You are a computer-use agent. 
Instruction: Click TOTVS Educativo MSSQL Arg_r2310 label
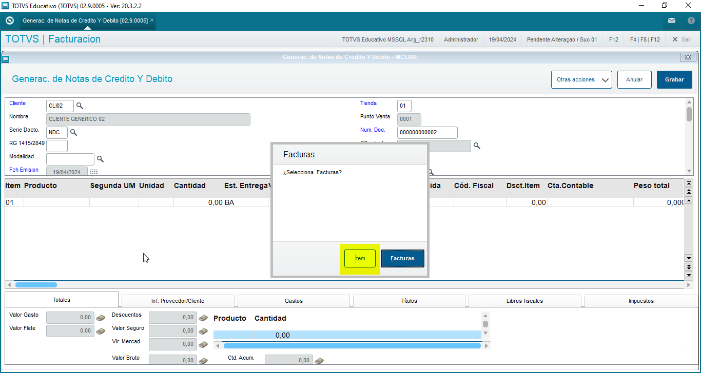click(x=387, y=39)
